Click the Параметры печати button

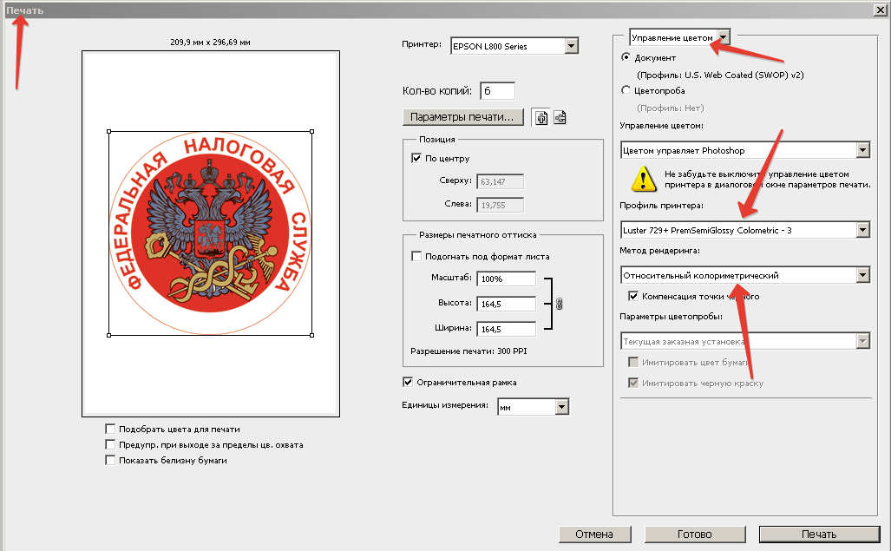[x=462, y=117]
